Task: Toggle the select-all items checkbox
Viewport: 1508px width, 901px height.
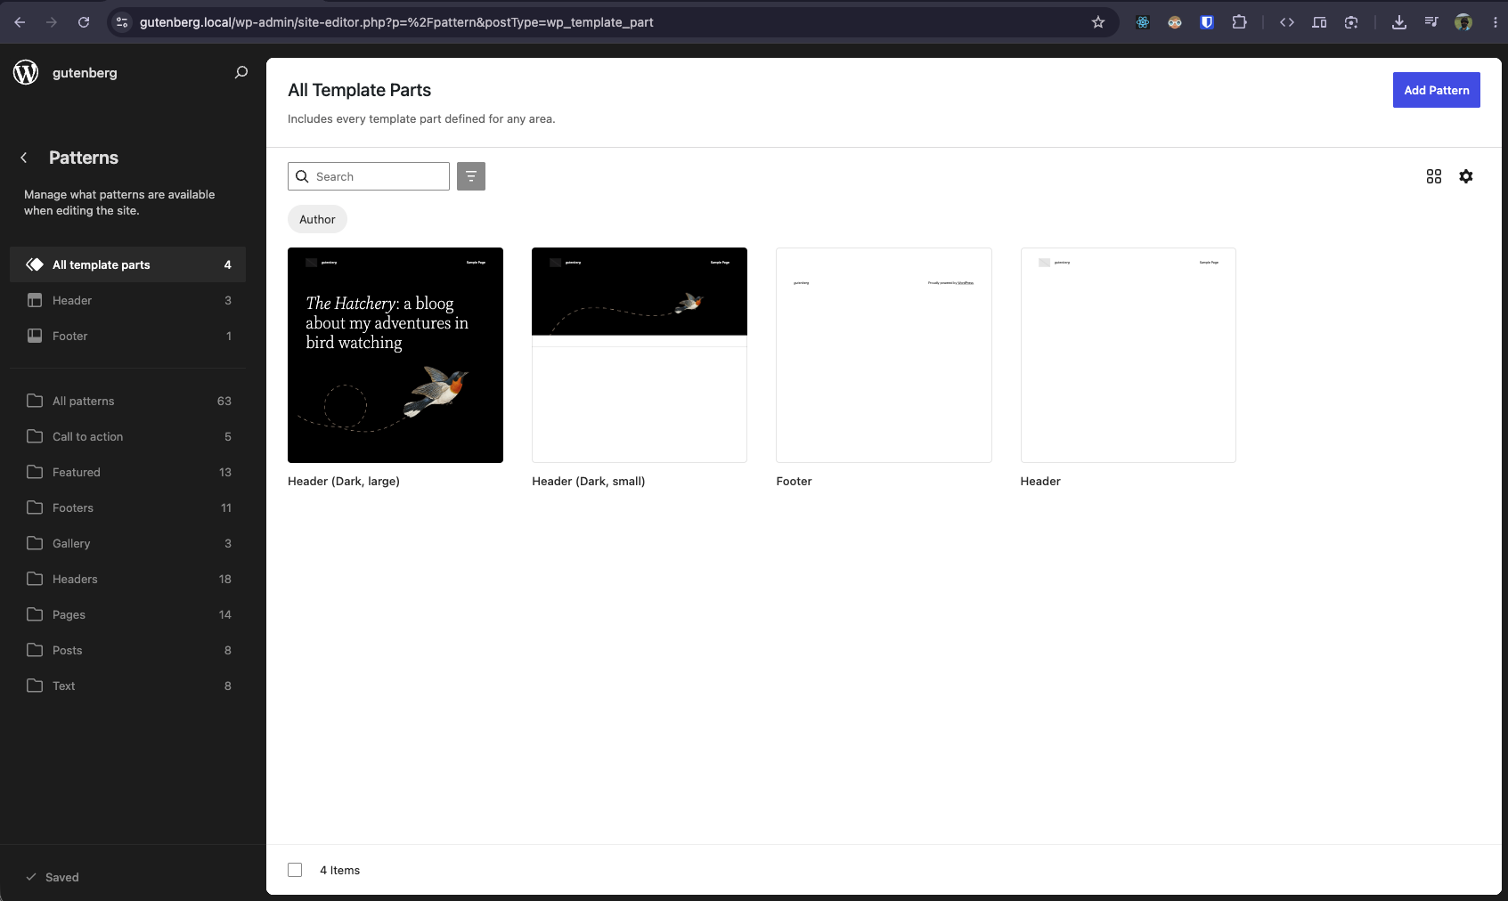Action: (x=295, y=870)
